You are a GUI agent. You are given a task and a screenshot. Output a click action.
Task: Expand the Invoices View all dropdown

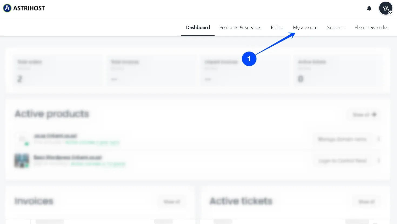pyautogui.click(x=171, y=201)
